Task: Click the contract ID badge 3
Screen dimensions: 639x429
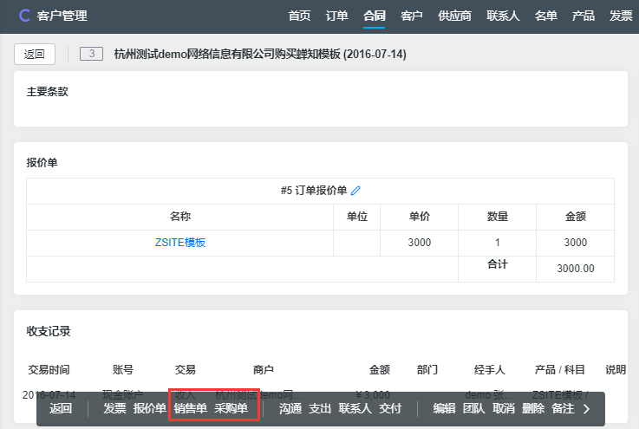Action: pos(91,54)
